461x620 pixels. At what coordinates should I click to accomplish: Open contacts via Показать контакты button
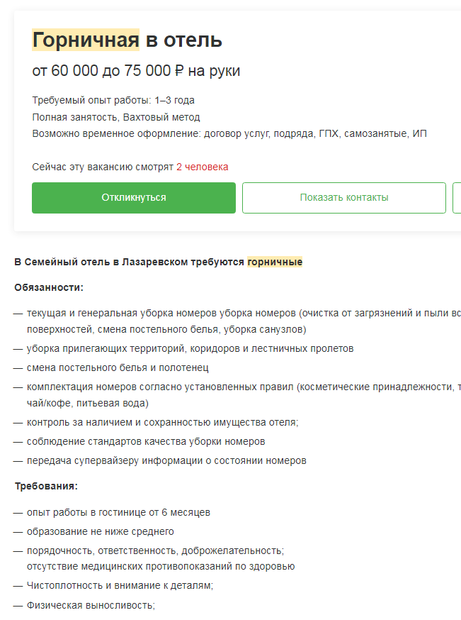pos(343,198)
